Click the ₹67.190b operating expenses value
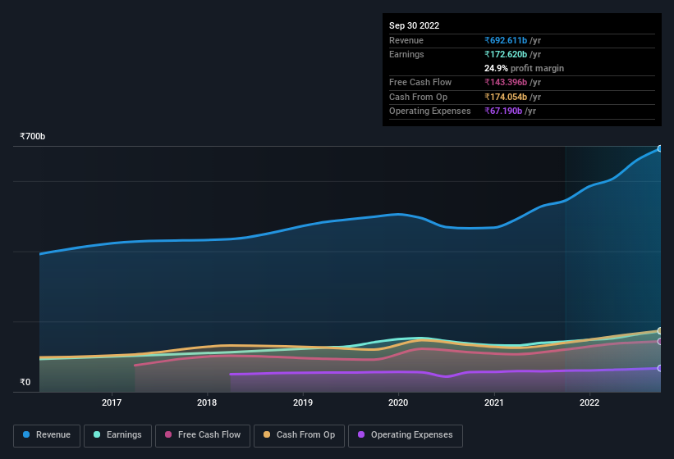Viewport: 674px width, 459px height. pos(503,111)
